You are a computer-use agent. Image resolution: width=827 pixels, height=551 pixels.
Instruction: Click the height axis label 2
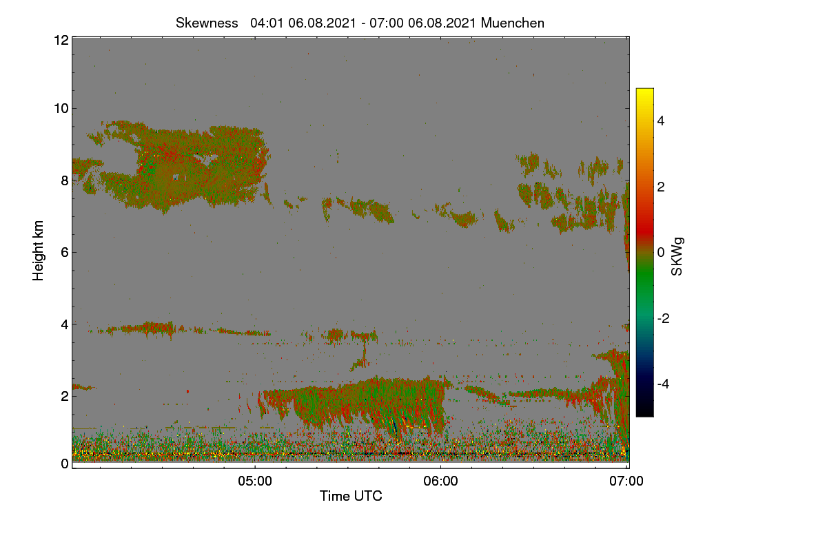pos(65,396)
